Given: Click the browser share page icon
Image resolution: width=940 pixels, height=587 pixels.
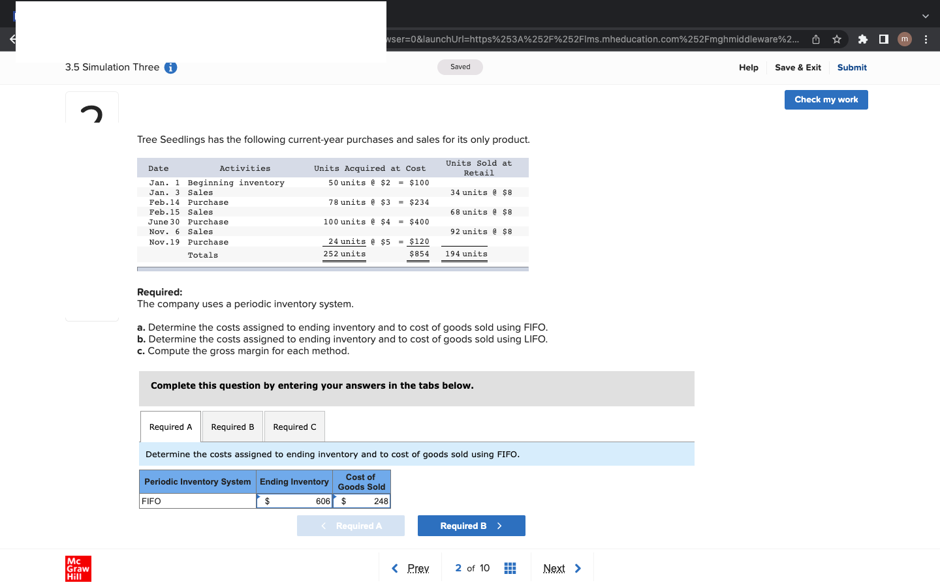Looking at the screenshot, I should 816,39.
